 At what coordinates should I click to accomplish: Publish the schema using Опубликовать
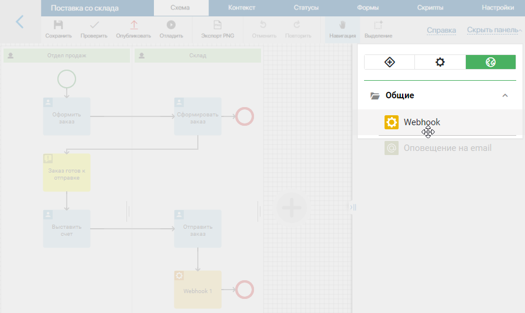[133, 29]
